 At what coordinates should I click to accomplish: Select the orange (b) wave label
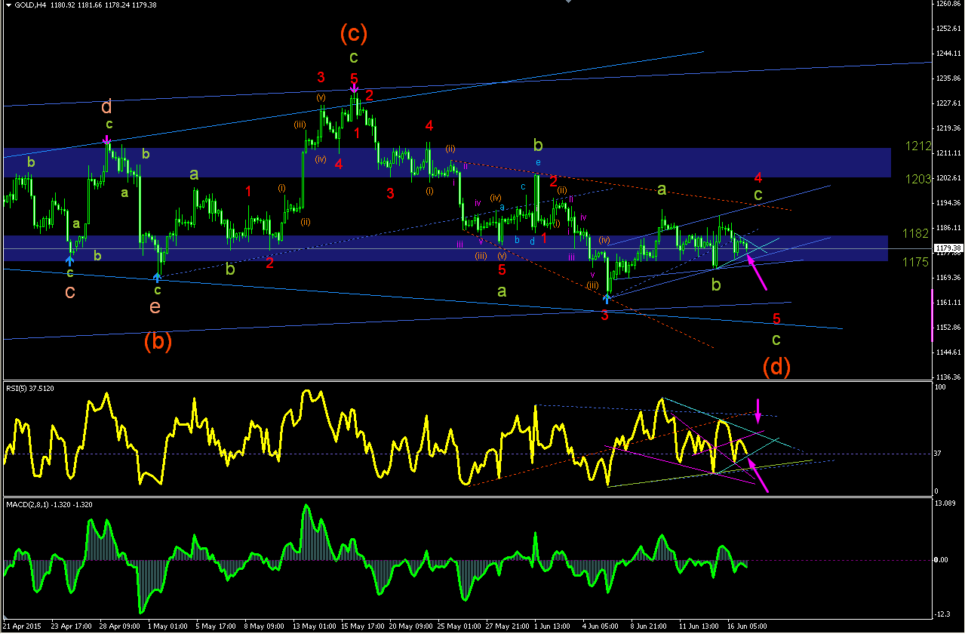point(158,342)
